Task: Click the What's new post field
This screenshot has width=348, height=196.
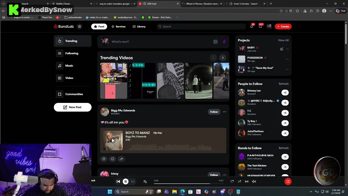Action: [x=160, y=42]
